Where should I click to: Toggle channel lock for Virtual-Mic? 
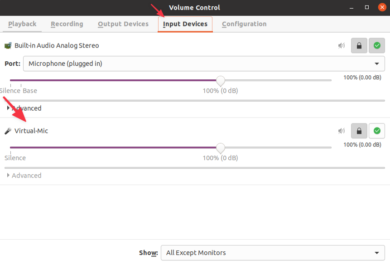(359, 131)
